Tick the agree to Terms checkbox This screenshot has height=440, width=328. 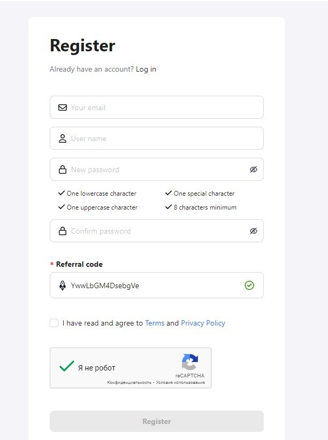(x=54, y=323)
